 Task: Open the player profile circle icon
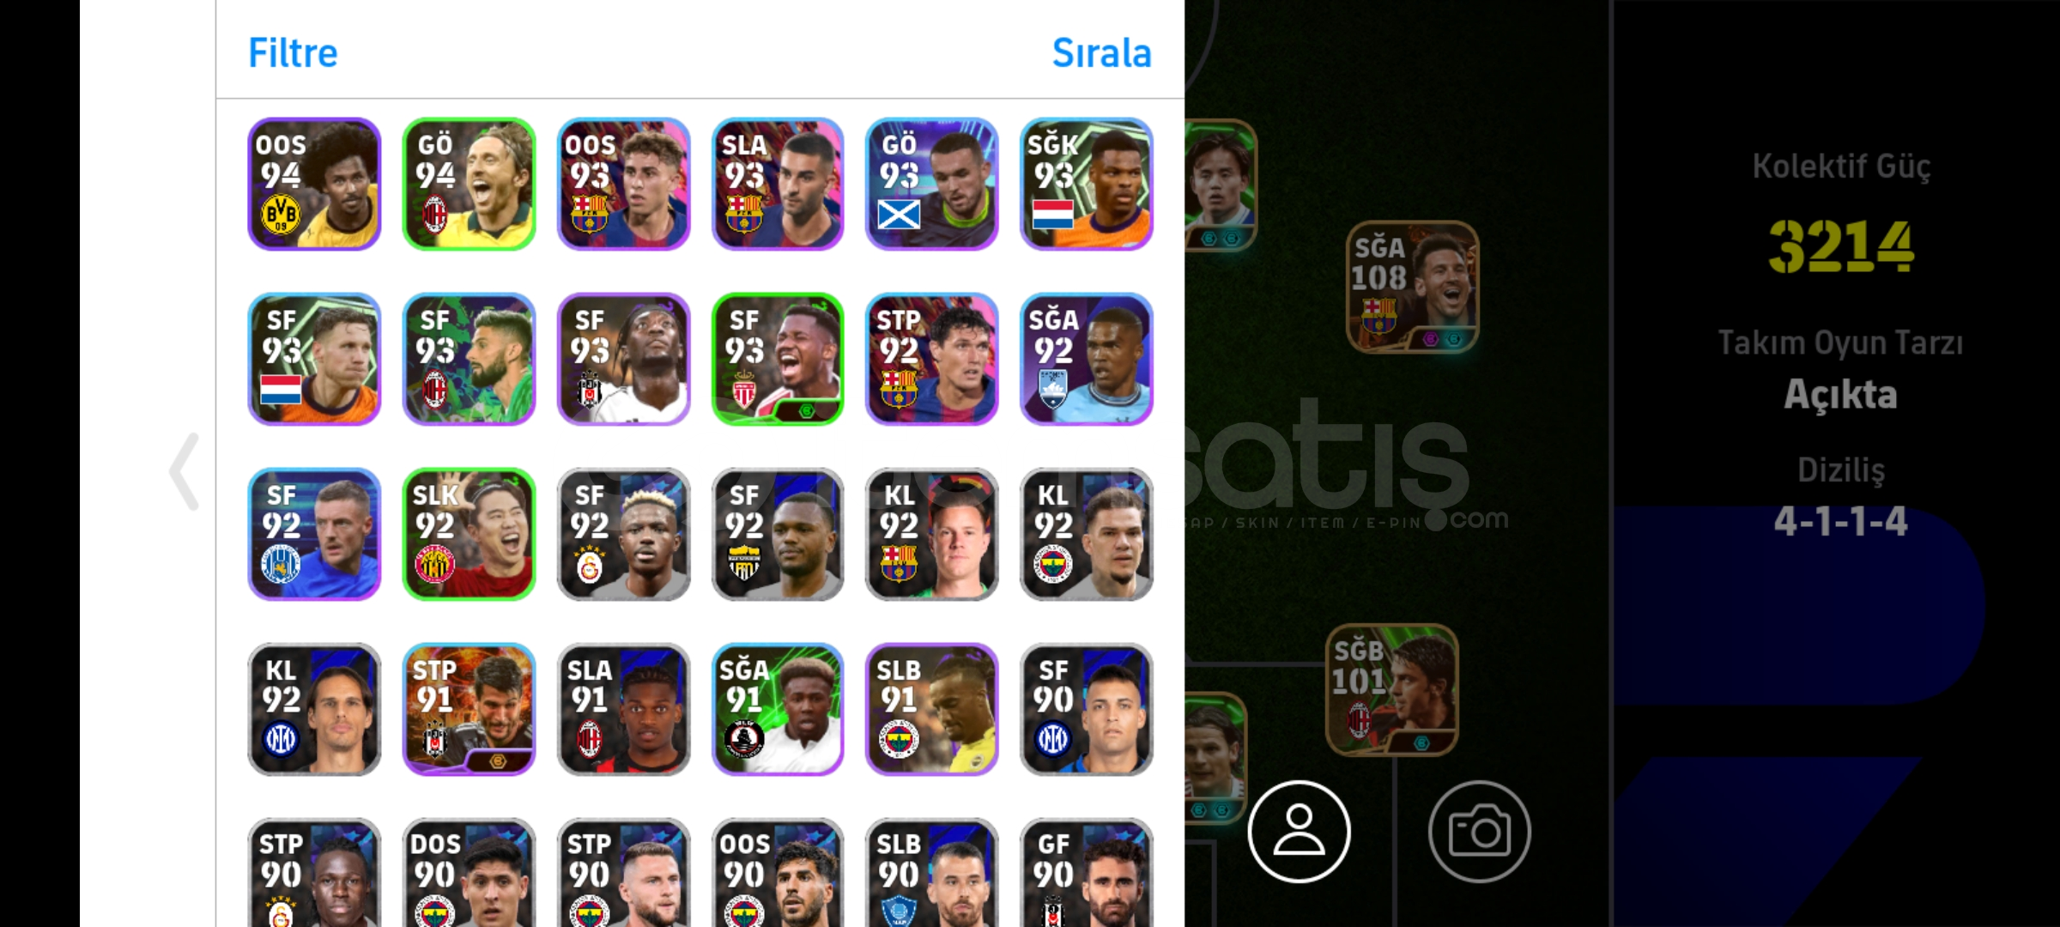tap(1299, 831)
